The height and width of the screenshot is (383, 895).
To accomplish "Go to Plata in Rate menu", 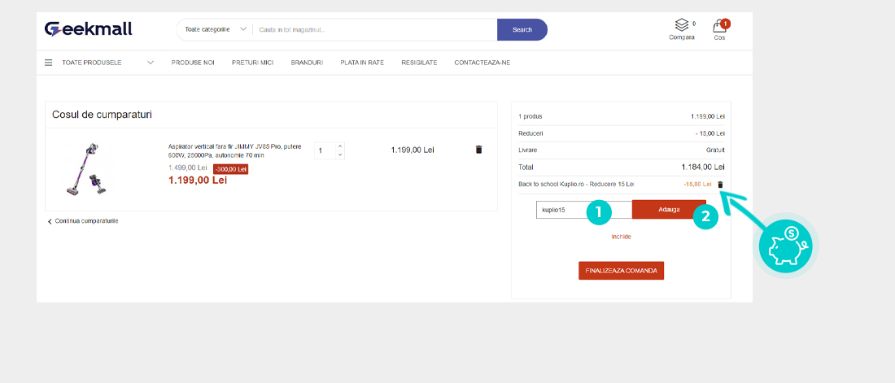I will click(362, 63).
